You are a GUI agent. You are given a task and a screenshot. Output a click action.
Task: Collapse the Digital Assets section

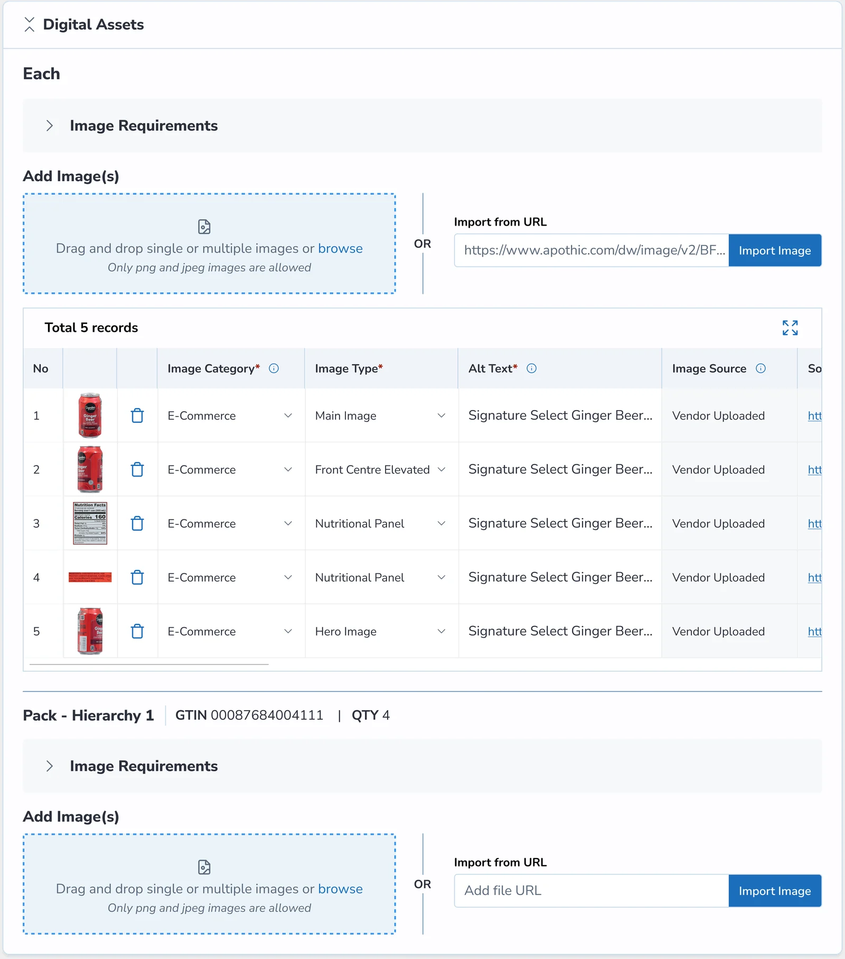click(x=30, y=24)
